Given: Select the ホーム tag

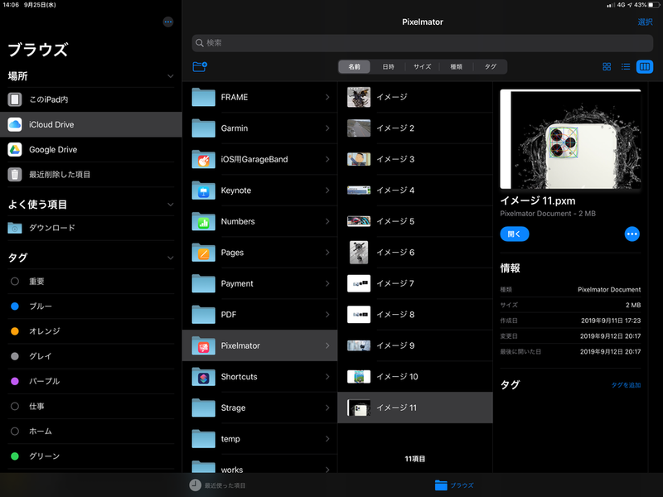Looking at the screenshot, I should coord(91,431).
